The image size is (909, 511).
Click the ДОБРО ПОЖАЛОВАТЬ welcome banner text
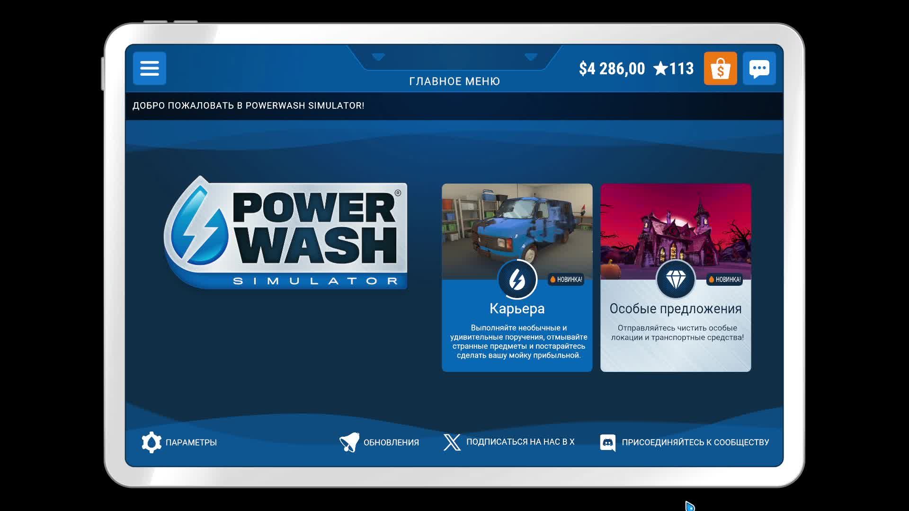[248, 106]
